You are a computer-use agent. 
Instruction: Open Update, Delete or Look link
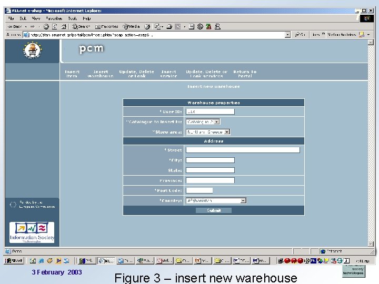(x=136, y=74)
